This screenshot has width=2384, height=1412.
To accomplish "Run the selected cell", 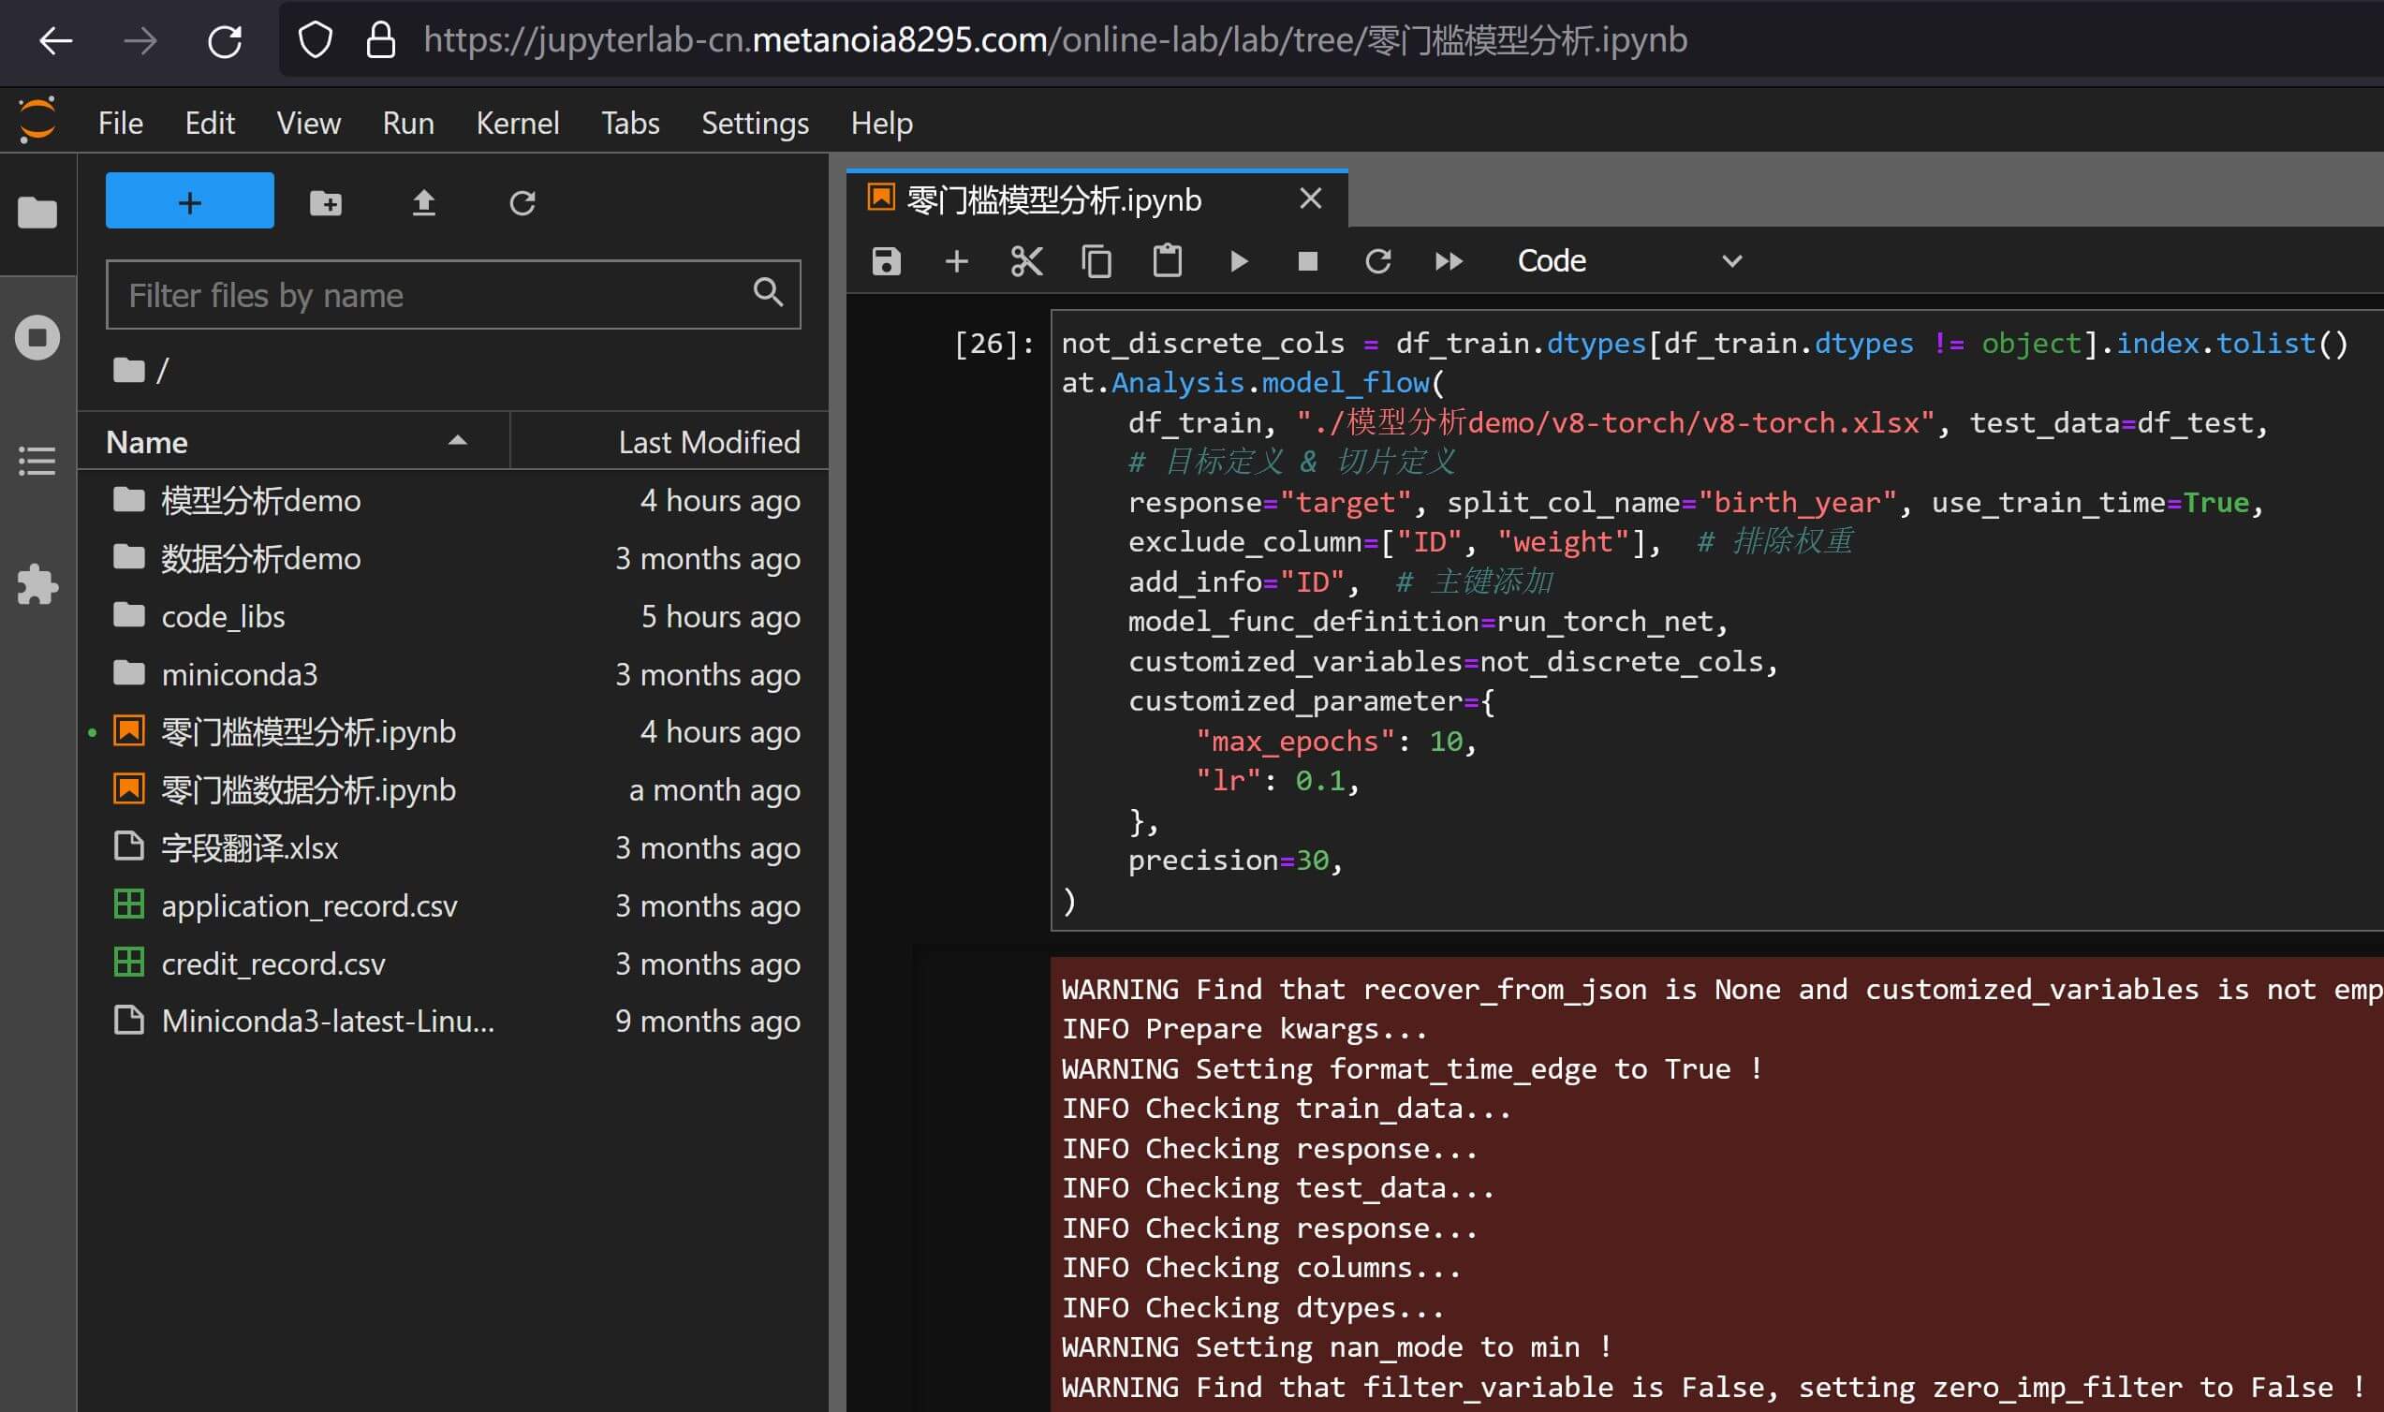I will 1238,260.
